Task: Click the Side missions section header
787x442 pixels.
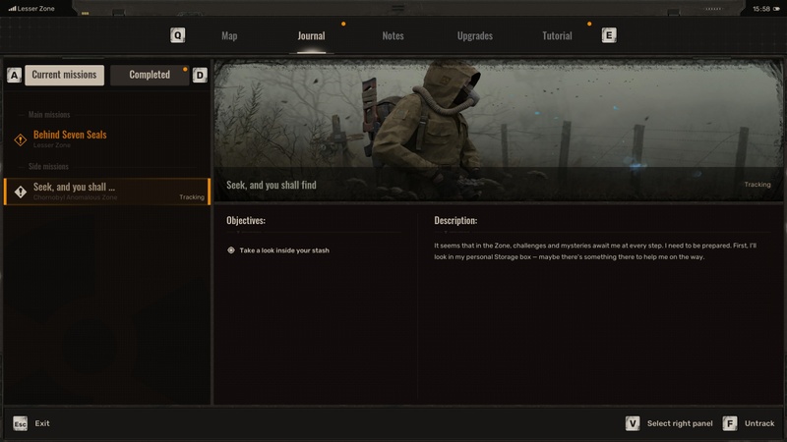Action: click(48, 166)
